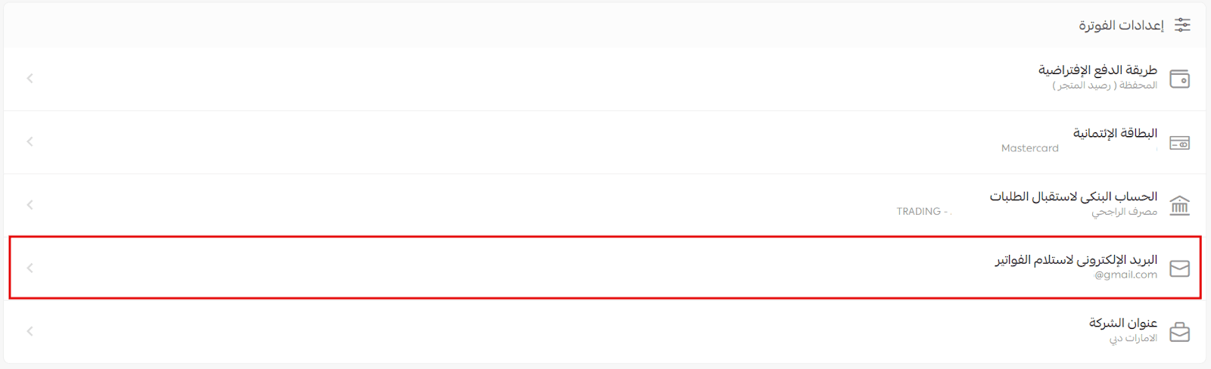
Task: Expand the bank account row chevron
Action: pyautogui.click(x=30, y=205)
